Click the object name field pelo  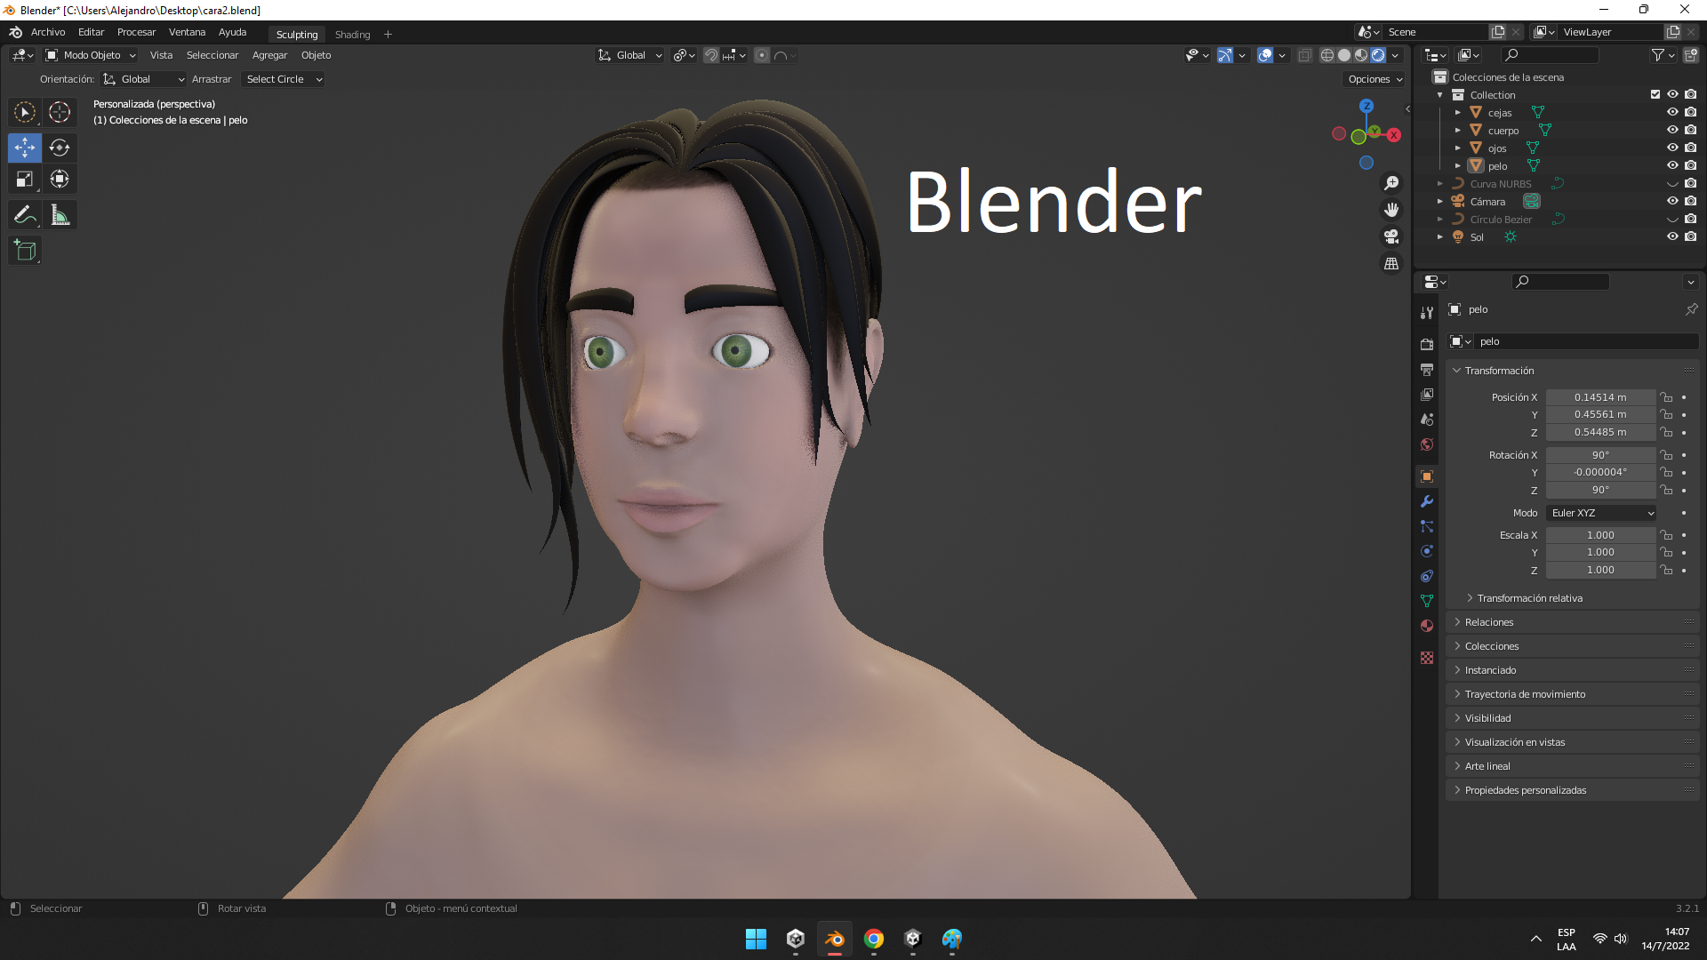[1587, 341]
